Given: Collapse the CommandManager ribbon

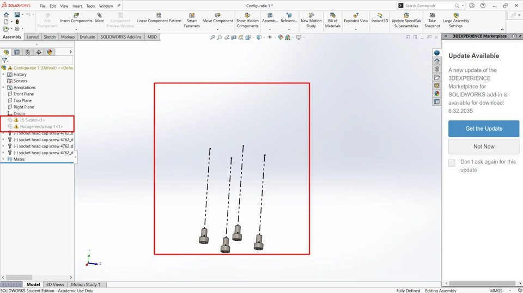Looking at the screenshot, I should pyautogui.click(x=502, y=29).
